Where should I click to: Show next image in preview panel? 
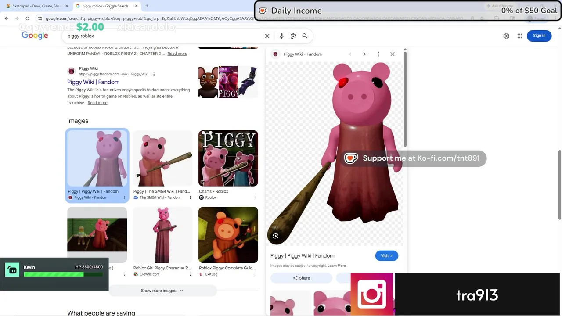pyautogui.click(x=364, y=54)
